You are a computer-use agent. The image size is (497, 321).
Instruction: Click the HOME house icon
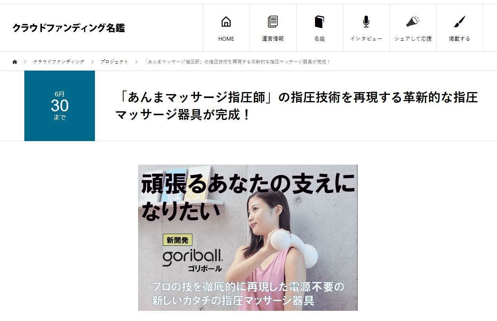(226, 22)
